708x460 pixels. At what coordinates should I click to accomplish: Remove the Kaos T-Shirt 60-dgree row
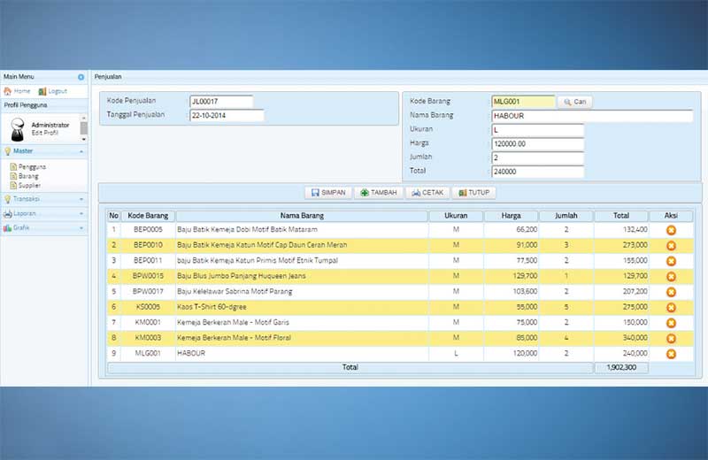pos(671,307)
